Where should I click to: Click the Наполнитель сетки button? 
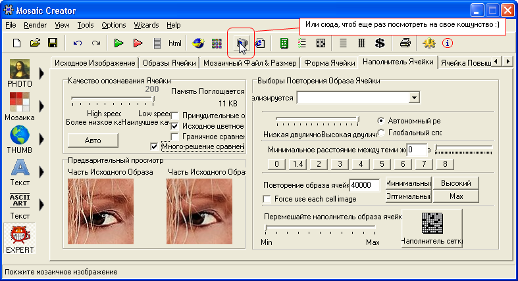tap(432, 228)
